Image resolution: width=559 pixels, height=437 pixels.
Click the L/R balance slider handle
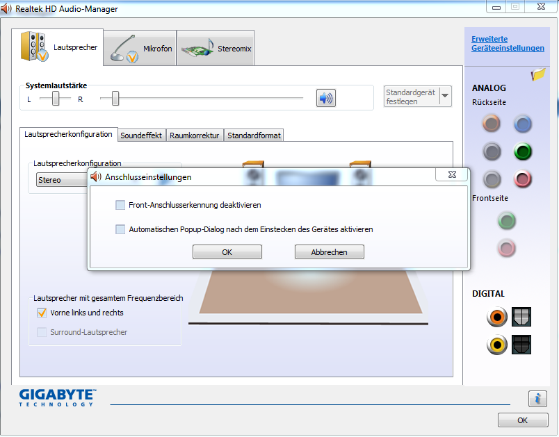pyautogui.click(x=56, y=98)
